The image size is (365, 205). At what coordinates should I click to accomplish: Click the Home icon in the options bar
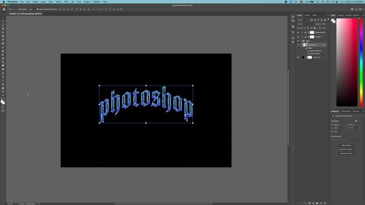click(x=4, y=9)
